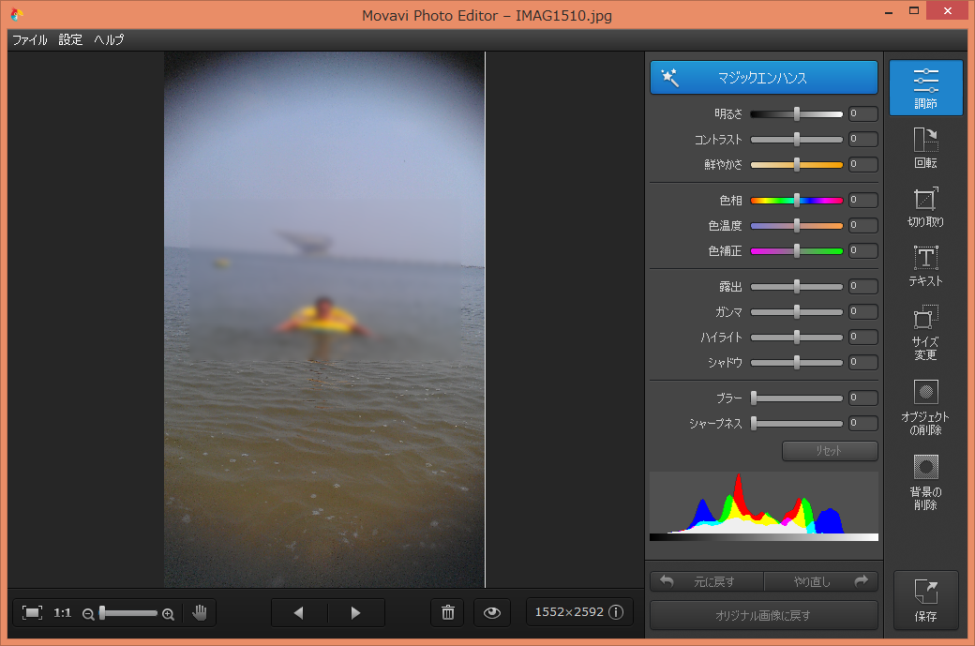The width and height of the screenshot is (975, 646).
Task: Click the 明るさ slider handle
Action: click(x=797, y=113)
